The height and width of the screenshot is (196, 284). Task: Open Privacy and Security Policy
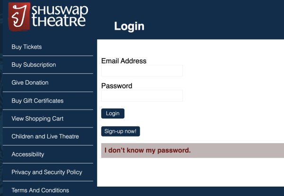[x=47, y=172]
